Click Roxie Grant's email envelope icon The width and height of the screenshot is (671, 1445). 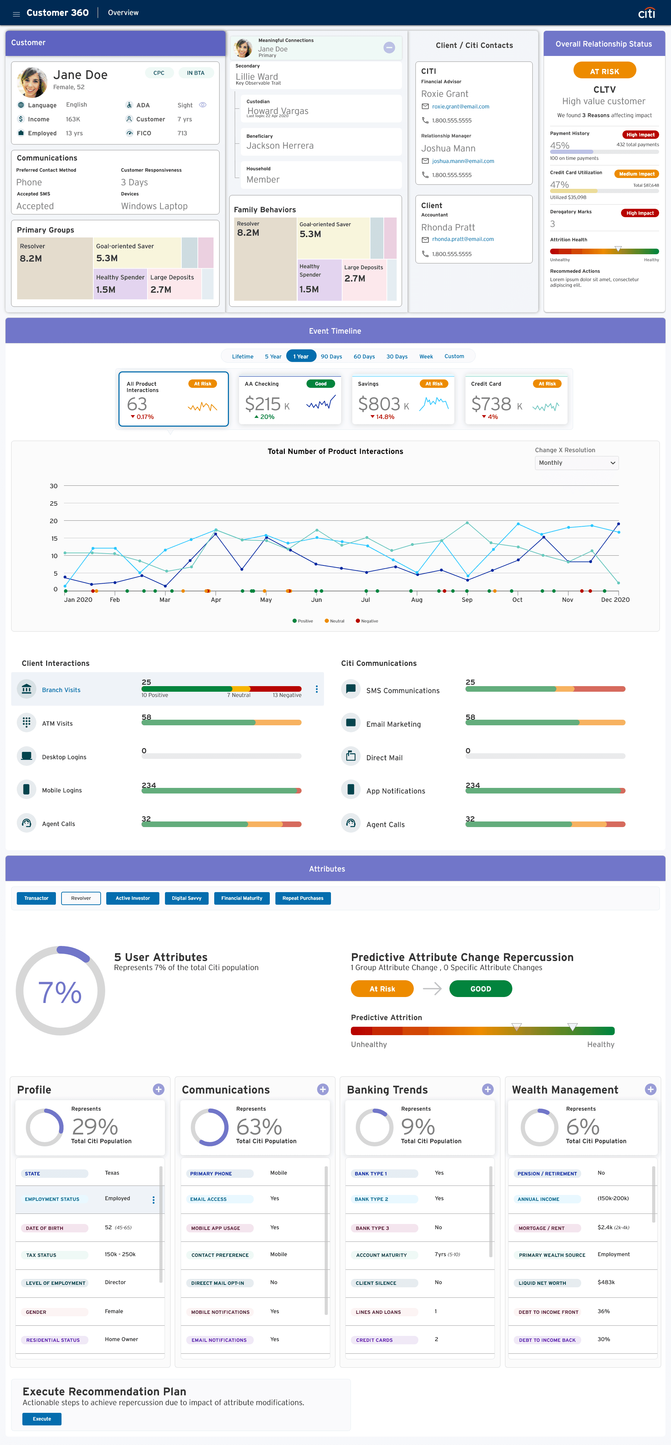pos(425,107)
